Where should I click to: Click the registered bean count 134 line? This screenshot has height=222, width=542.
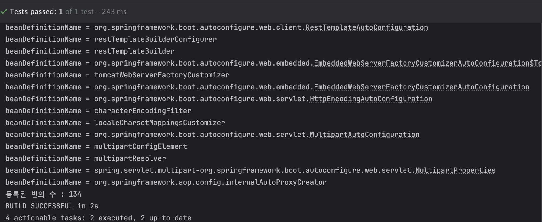coord(43,194)
